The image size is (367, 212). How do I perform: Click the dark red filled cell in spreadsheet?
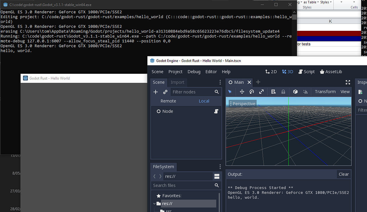(x=329, y=33)
